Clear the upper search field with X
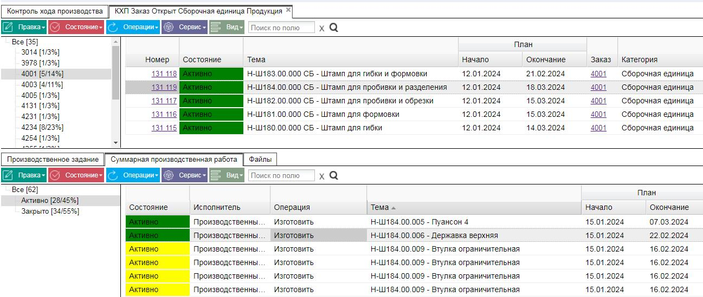This screenshot has width=703, height=297. 321,28
